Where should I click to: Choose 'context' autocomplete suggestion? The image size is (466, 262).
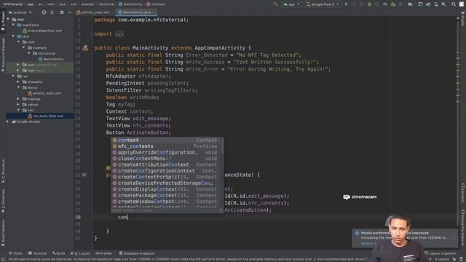click(166, 140)
